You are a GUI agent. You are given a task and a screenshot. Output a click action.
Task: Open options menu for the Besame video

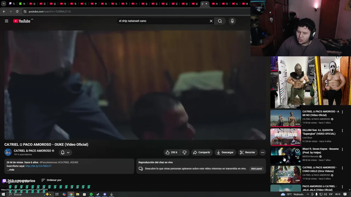pos(342,149)
